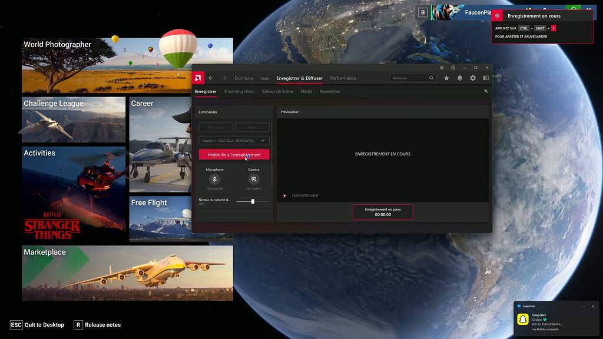Switch to the Domicile tab

244,78
